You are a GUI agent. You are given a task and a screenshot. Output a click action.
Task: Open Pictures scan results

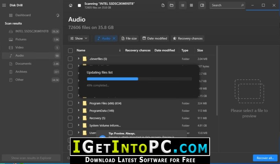tap(31, 39)
